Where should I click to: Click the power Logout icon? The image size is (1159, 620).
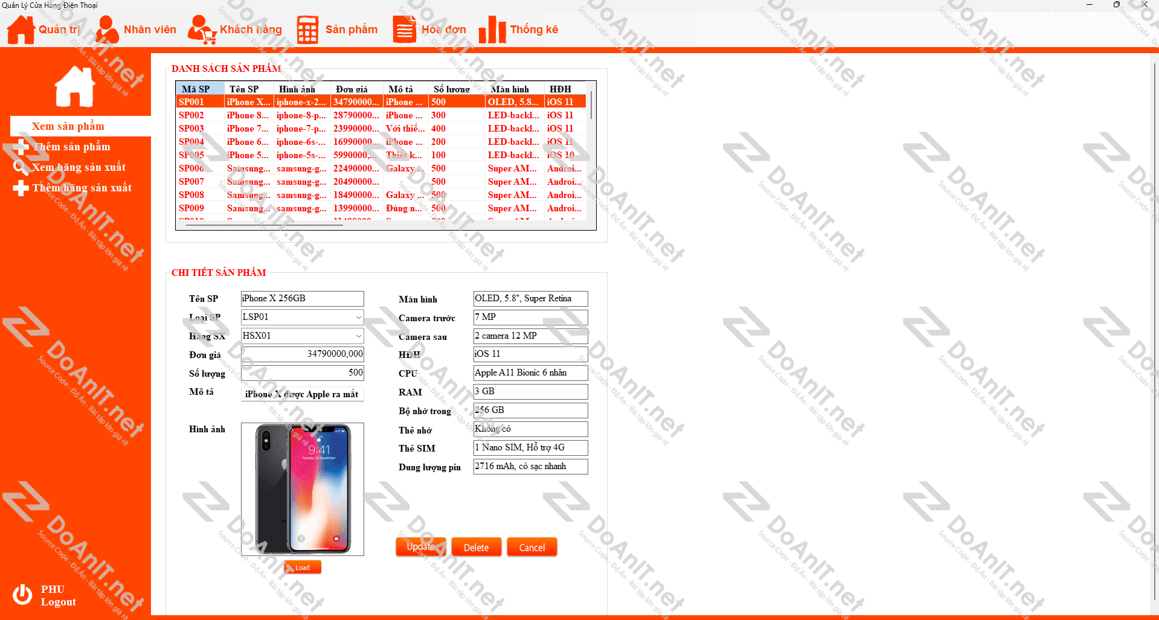[22, 595]
